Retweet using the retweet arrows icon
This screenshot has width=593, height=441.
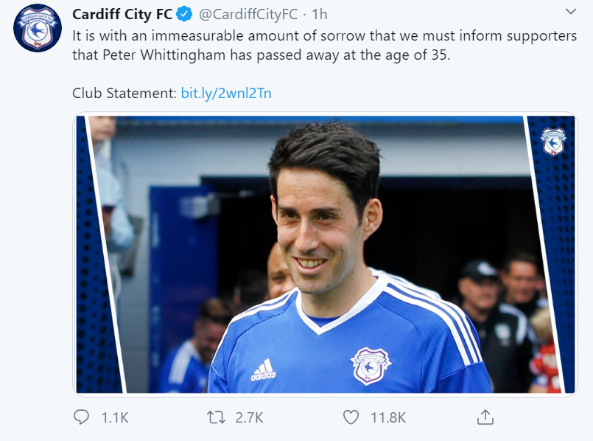[215, 417]
